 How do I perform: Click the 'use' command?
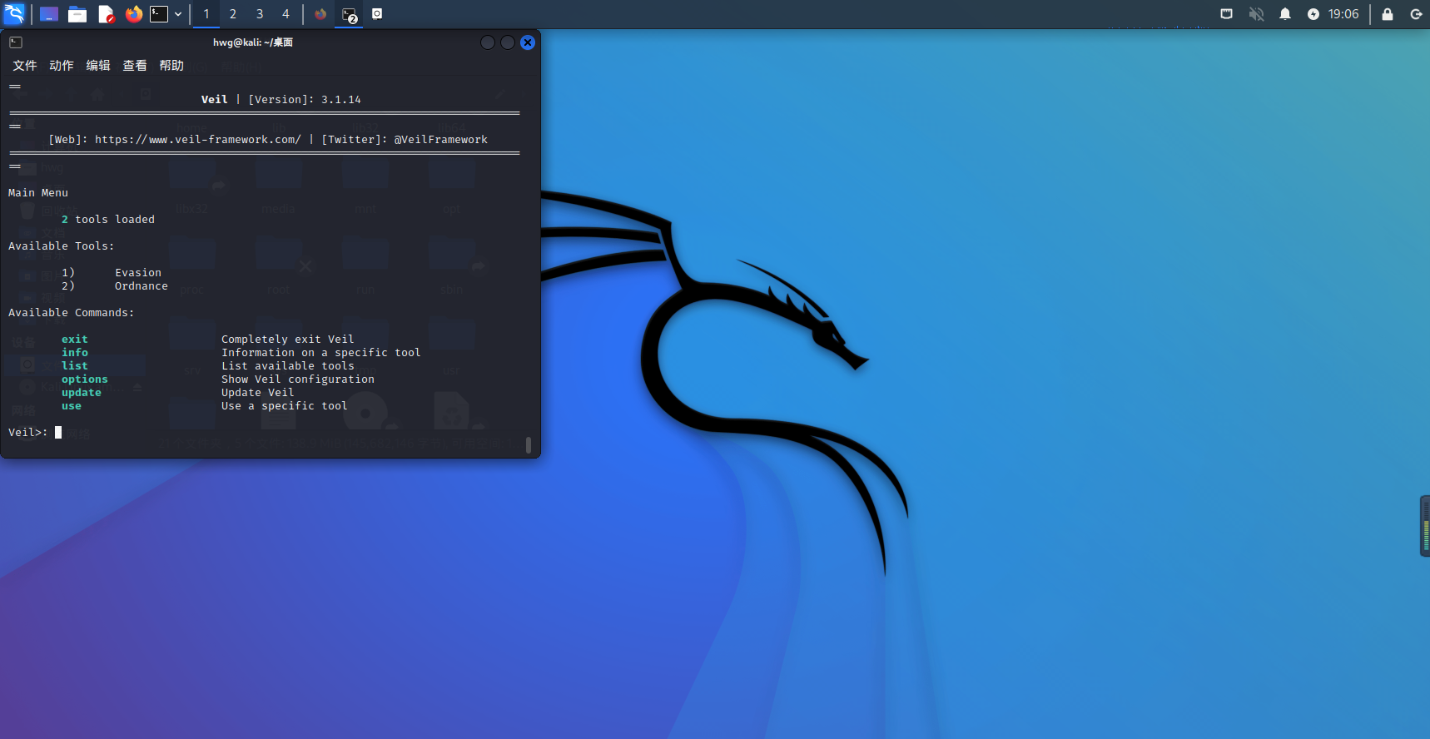click(72, 406)
